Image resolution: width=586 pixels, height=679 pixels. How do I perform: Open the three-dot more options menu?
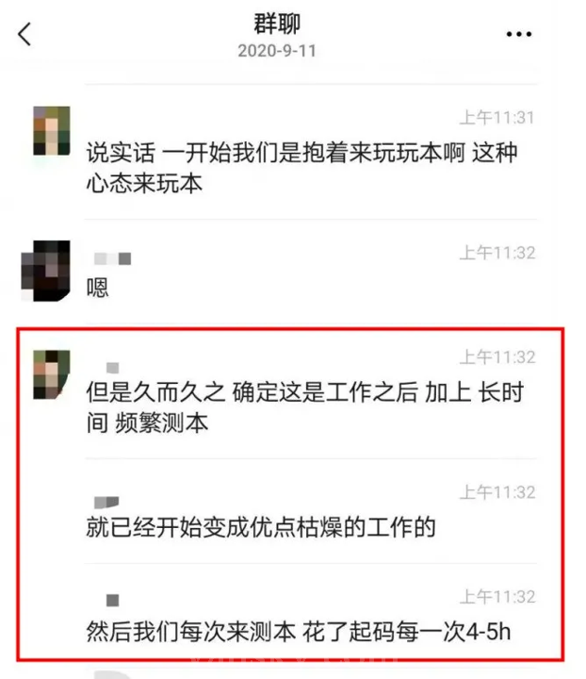(519, 34)
